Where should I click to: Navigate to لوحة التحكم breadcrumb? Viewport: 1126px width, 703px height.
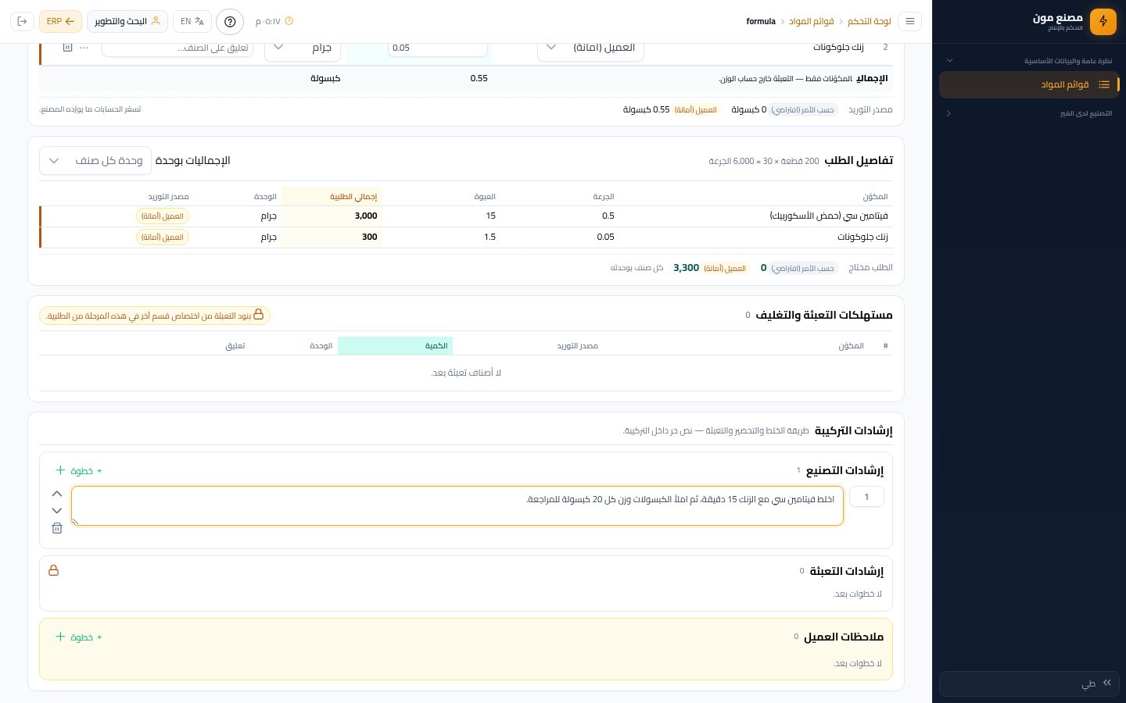coord(870,21)
